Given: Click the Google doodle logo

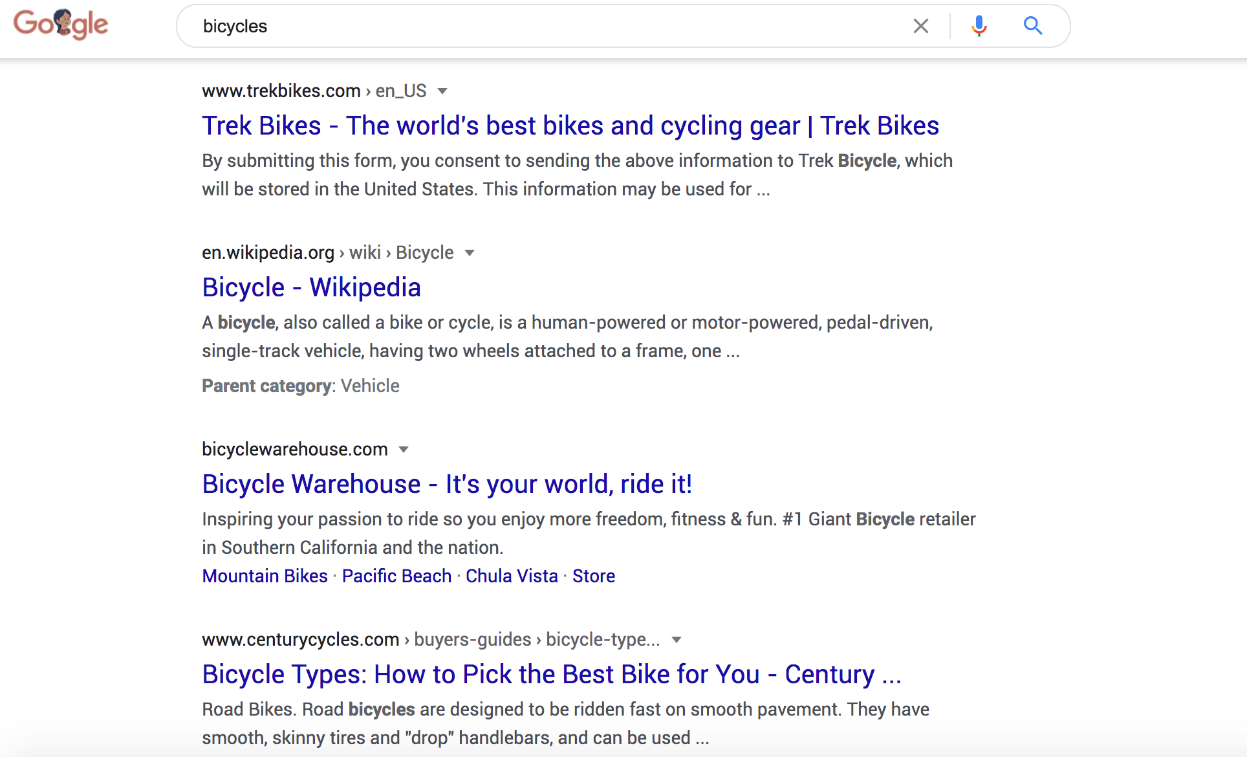Looking at the screenshot, I should point(61,25).
